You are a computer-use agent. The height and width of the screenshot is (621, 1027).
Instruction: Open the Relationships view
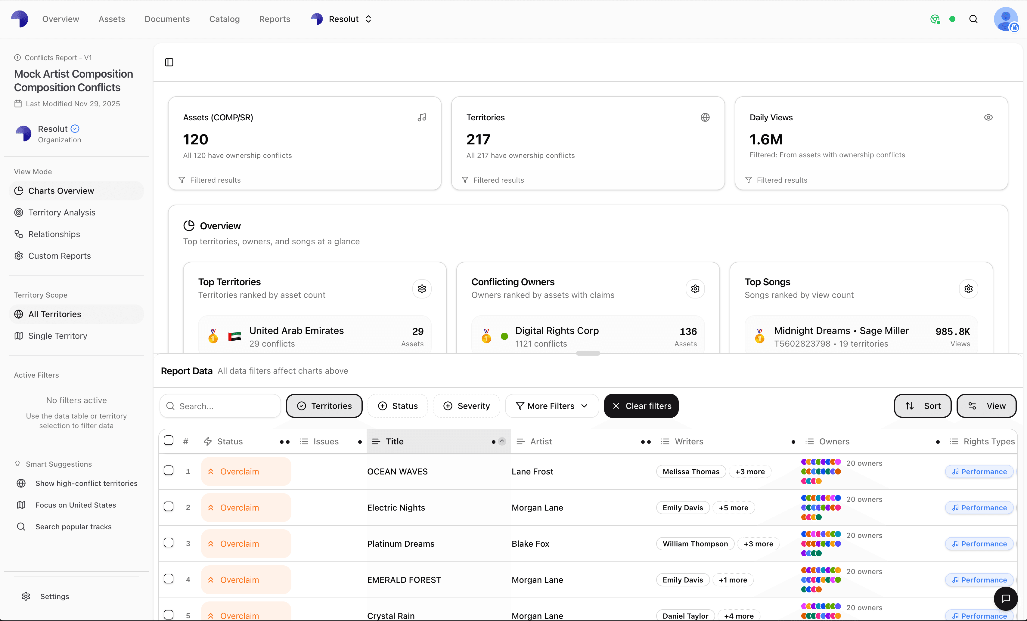pos(54,234)
